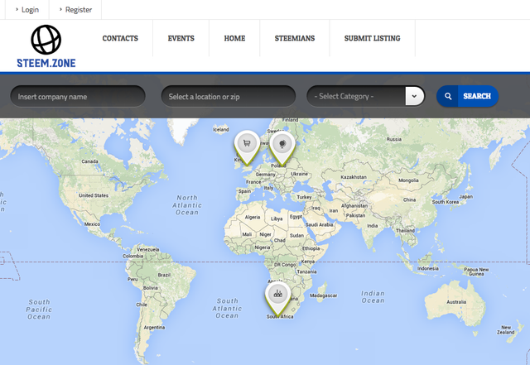
Task: Click the 'Papua New Guinea' map label
Action: [x=476, y=271]
